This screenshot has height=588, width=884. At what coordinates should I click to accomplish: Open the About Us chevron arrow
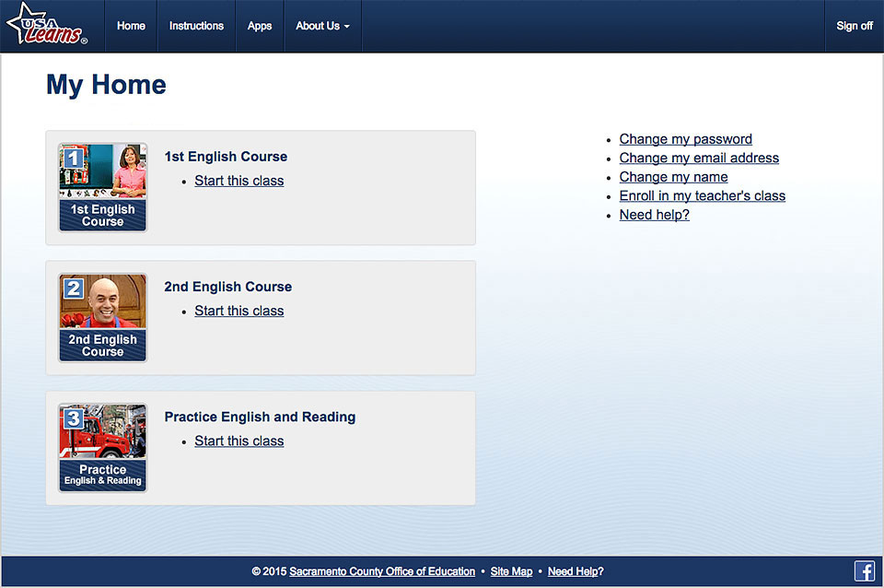pyautogui.click(x=346, y=27)
